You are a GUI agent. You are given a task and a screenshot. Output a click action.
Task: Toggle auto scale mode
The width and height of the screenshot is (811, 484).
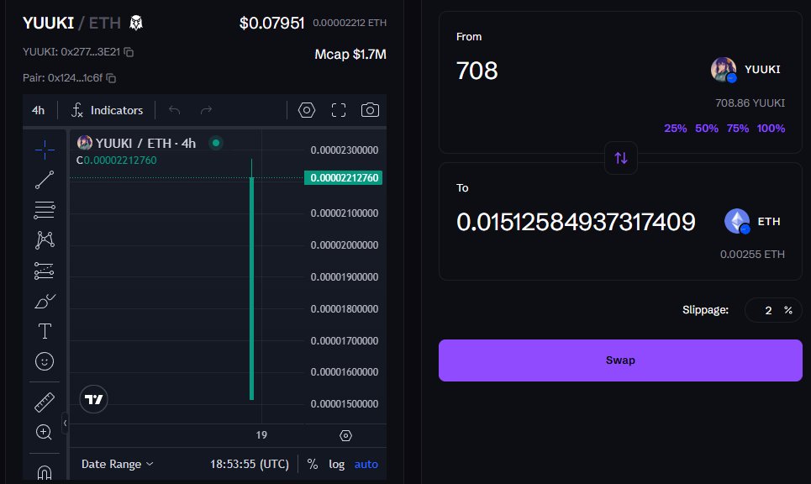coord(366,464)
